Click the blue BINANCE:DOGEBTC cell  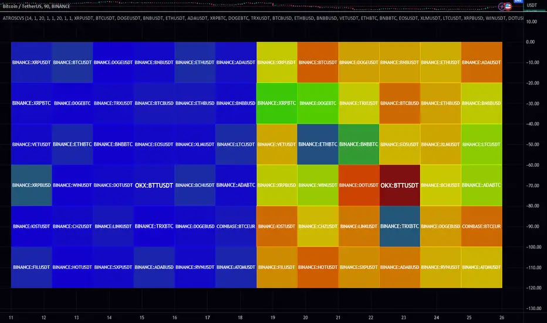[x=72, y=103]
